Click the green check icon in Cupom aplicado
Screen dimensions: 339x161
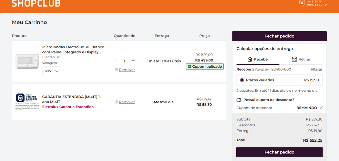[190, 67]
